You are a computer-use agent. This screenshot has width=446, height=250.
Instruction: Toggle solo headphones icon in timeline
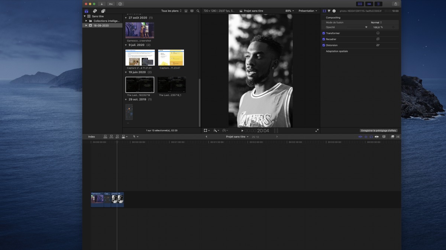(371, 137)
